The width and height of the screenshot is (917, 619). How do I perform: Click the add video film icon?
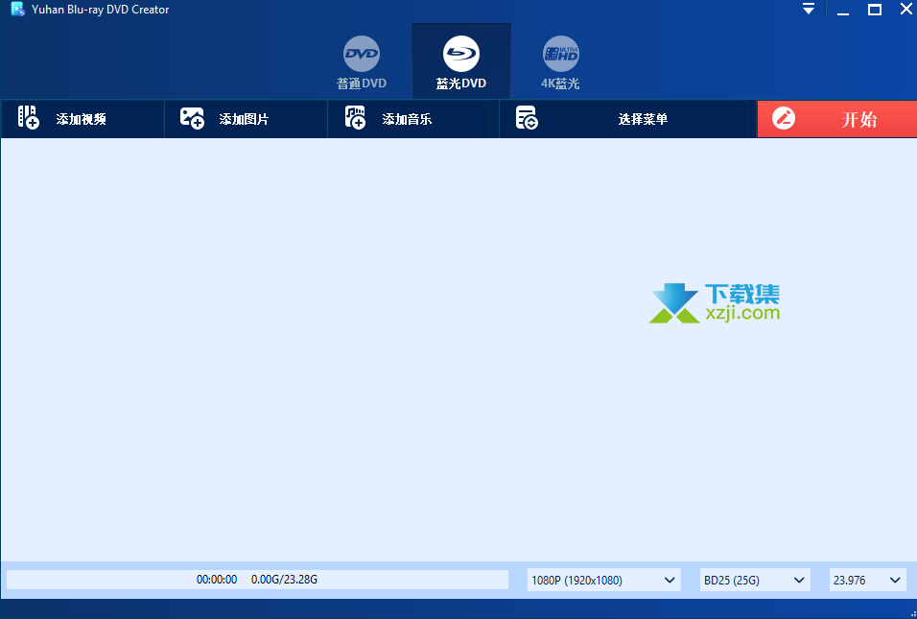[29, 119]
